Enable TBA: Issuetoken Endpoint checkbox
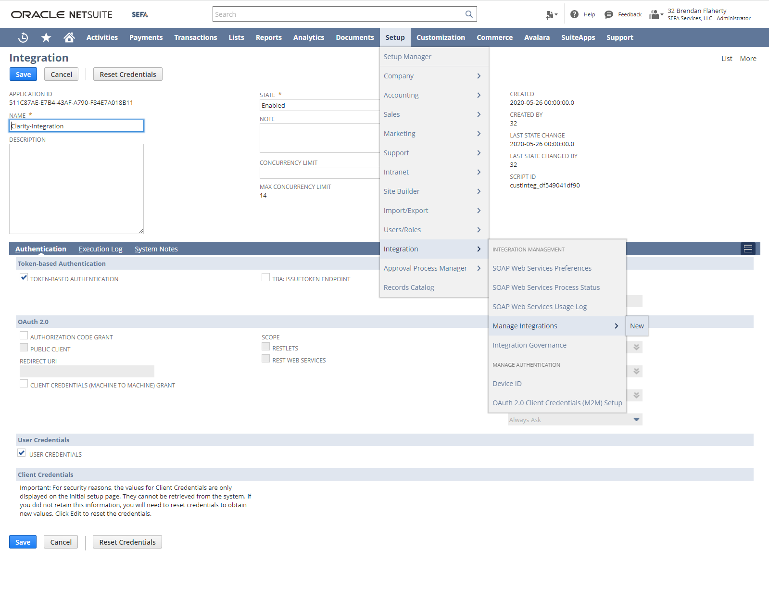 click(x=265, y=277)
